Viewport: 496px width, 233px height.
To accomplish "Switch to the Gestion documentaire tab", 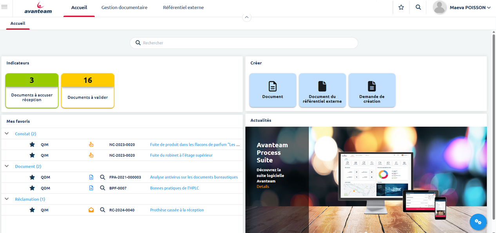I will pos(124,7).
